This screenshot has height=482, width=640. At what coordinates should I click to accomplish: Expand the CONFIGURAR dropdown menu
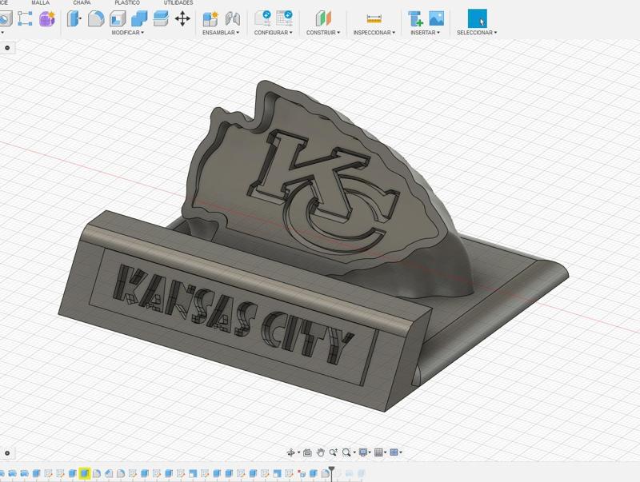(x=273, y=32)
